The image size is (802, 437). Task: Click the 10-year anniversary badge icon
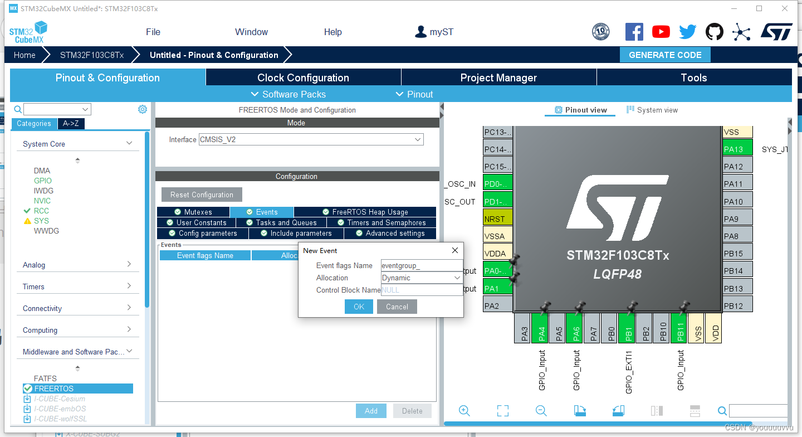pos(600,32)
